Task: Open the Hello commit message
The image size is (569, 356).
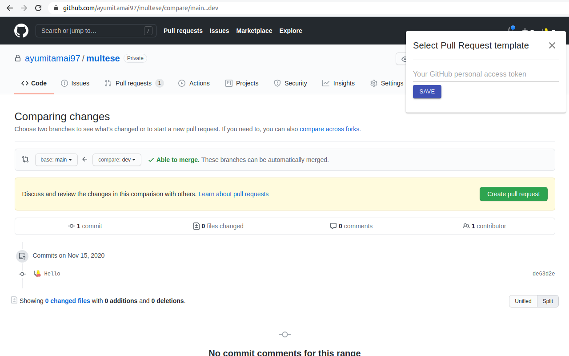Action: click(x=52, y=274)
